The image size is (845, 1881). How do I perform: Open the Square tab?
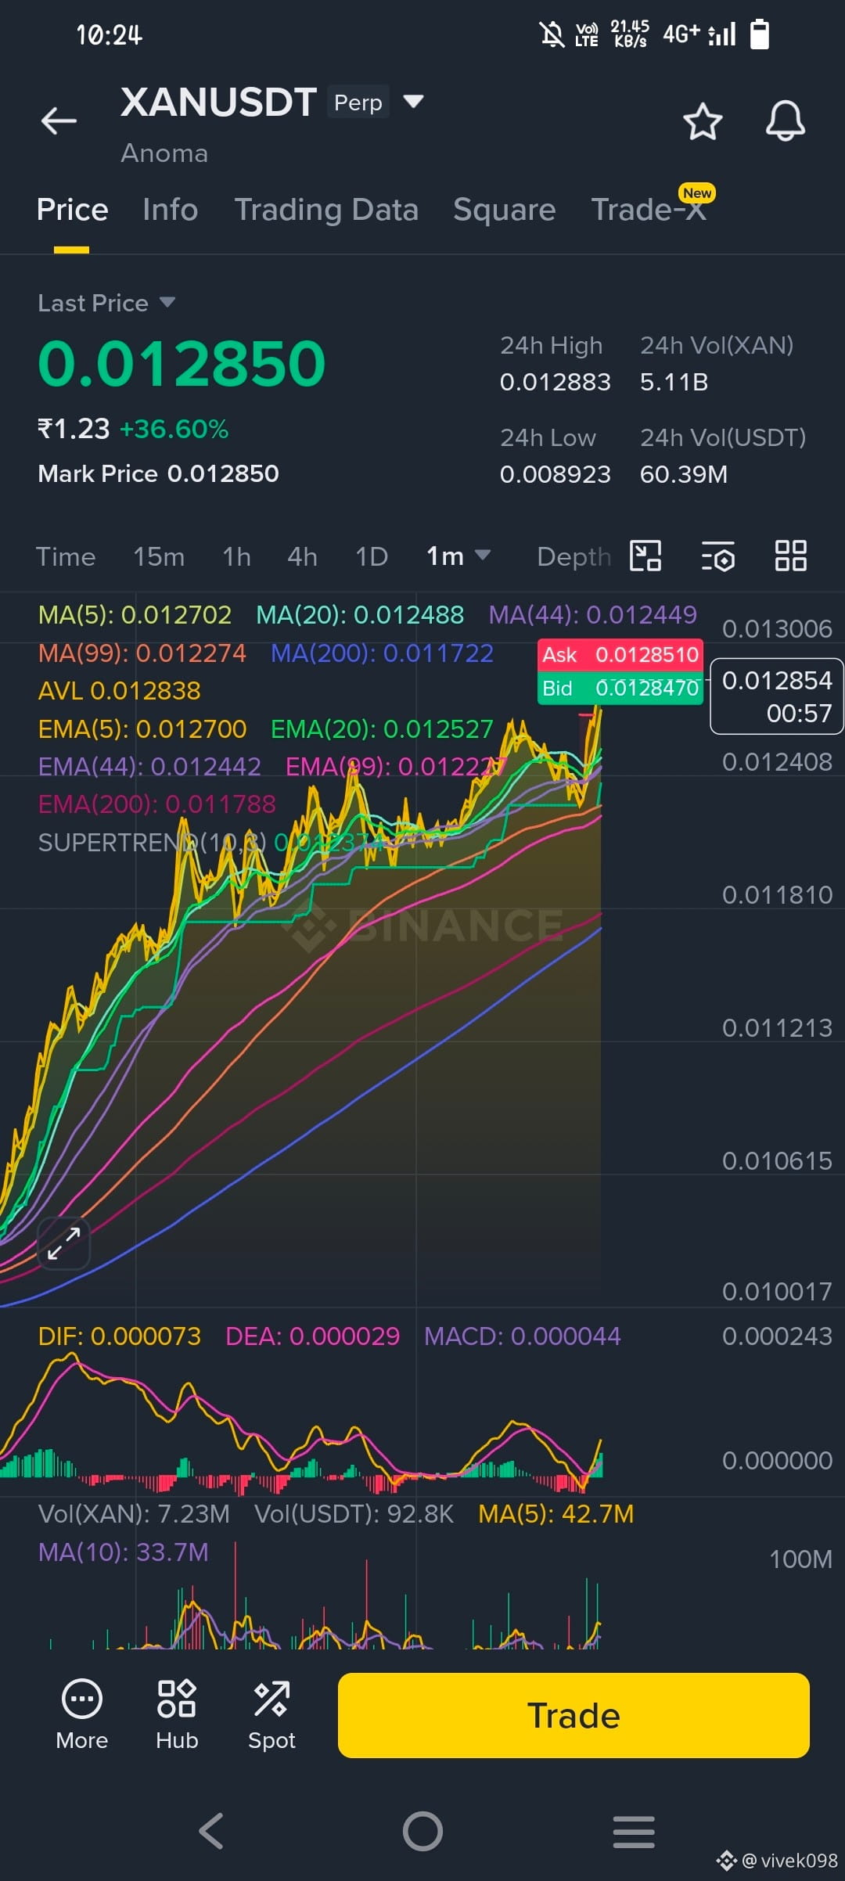(504, 210)
